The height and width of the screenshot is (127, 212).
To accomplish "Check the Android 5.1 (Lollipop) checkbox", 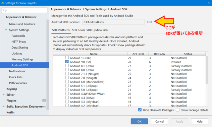I will pyautogui.click(x=67, y=86).
